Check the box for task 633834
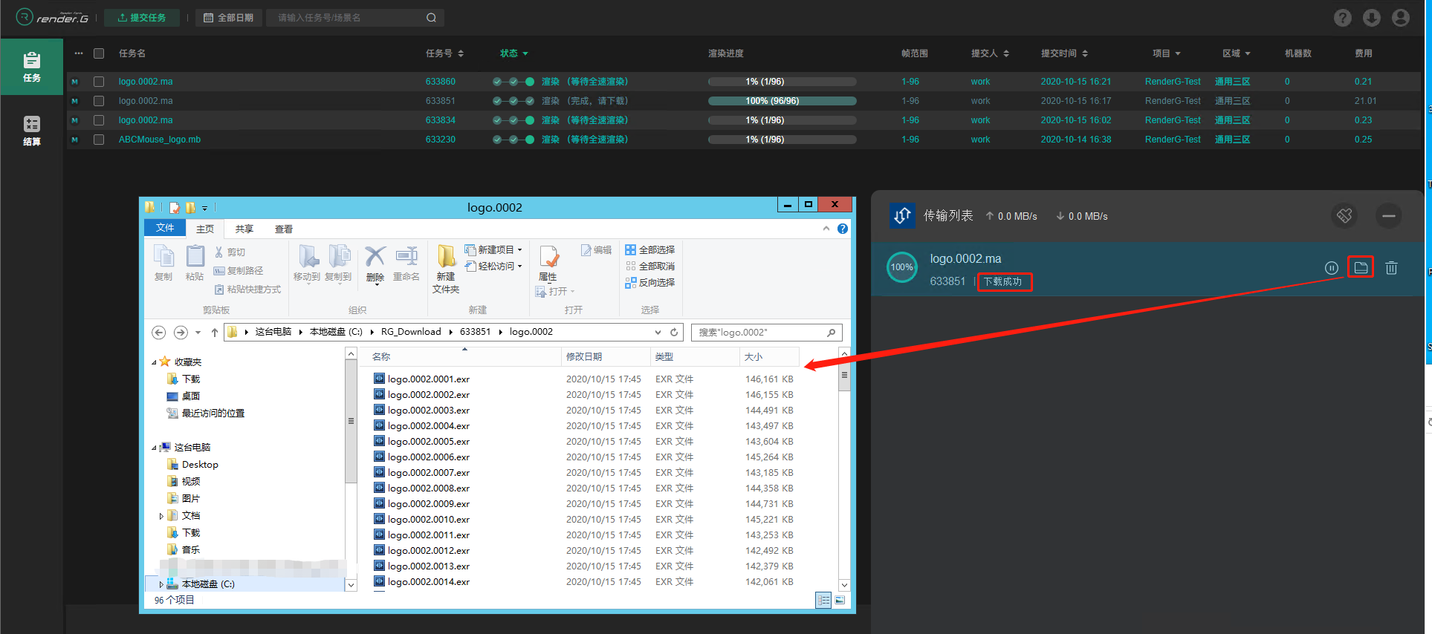 [98, 120]
